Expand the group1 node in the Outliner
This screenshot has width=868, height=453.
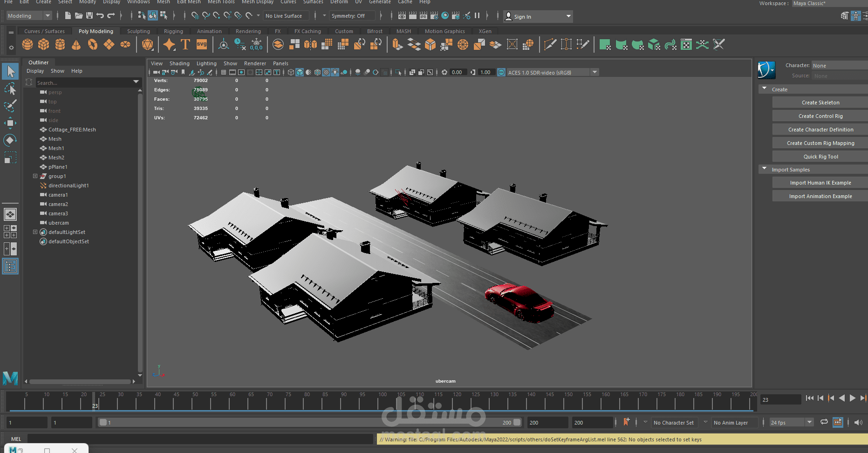pos(35,176)
